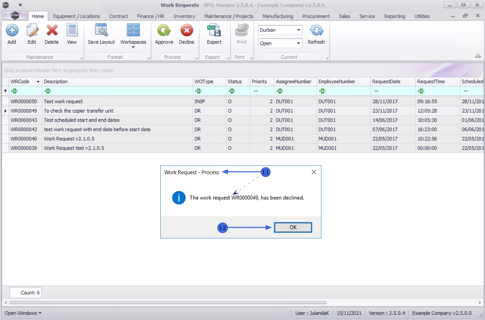Click the red Decline icon
Image resolution: width=485 pixels, height=320 pixels.
tap(186, 31)
